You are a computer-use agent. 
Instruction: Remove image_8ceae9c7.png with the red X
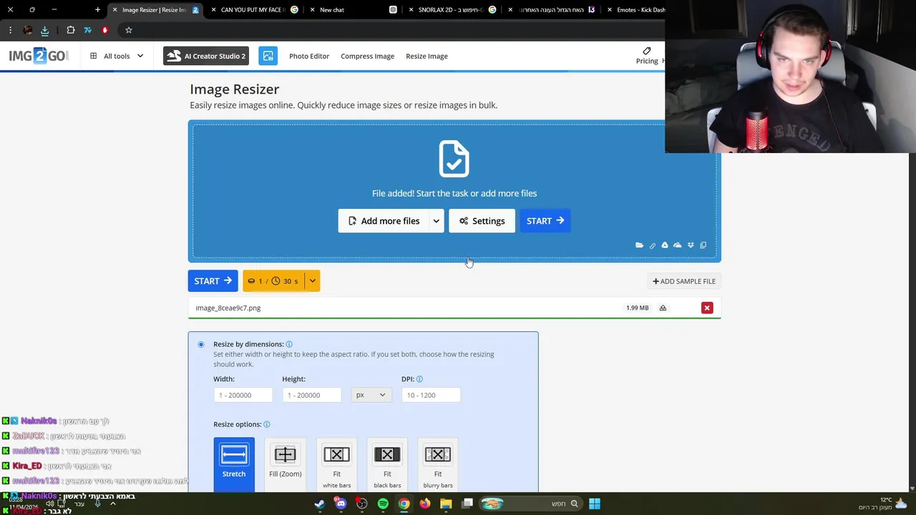707,308
